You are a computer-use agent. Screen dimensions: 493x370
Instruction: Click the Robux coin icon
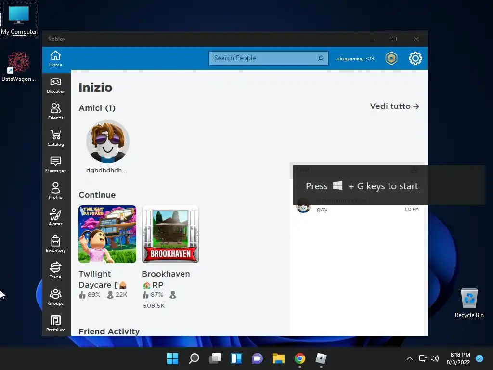coord(391,58)
